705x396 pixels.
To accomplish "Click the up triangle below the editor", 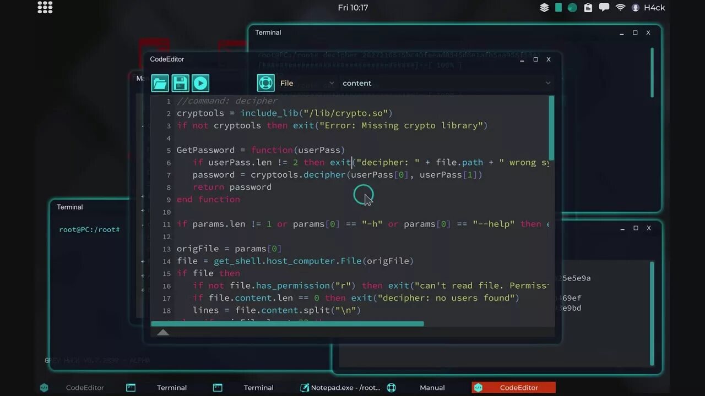I will coord(163,333).
